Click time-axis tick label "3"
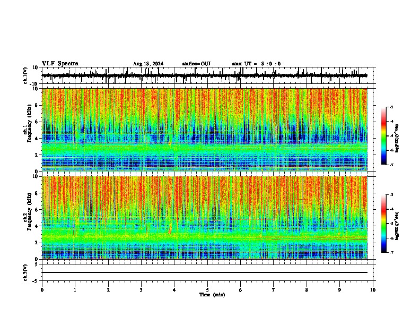Image resolution: width=420 pixels, height=325 pixels. [141, 290]
